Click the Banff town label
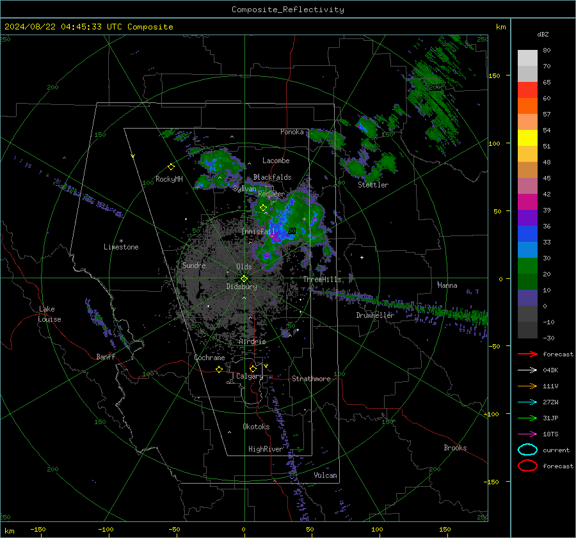The image size is (576, 538). [106, 356]
